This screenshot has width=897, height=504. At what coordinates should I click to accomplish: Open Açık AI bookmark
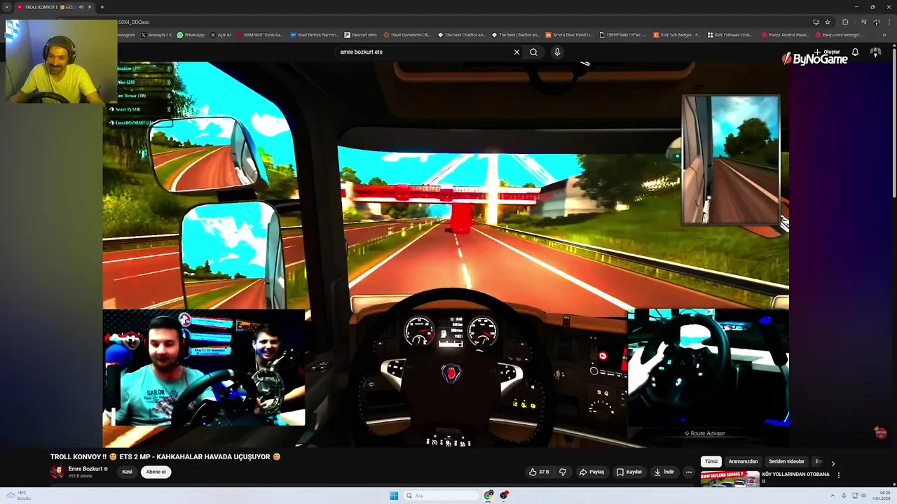point(220,35)
